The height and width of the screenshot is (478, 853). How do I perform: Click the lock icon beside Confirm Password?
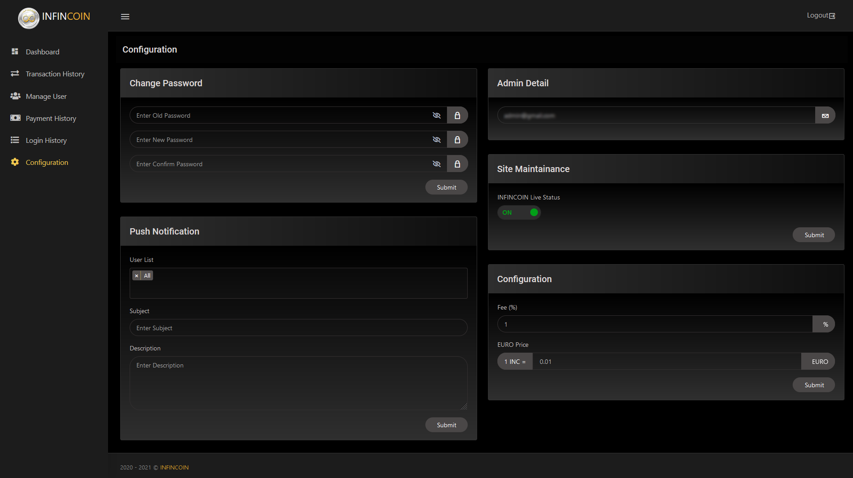coord(457,164)
